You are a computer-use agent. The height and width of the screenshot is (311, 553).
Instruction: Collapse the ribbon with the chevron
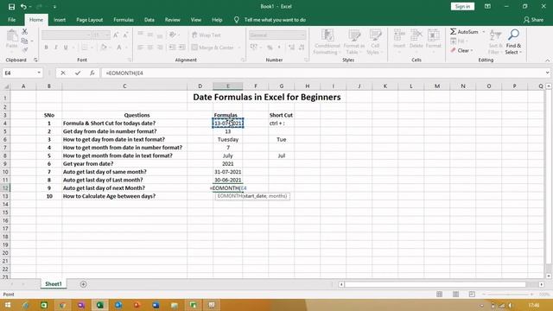tap(547, 60)
